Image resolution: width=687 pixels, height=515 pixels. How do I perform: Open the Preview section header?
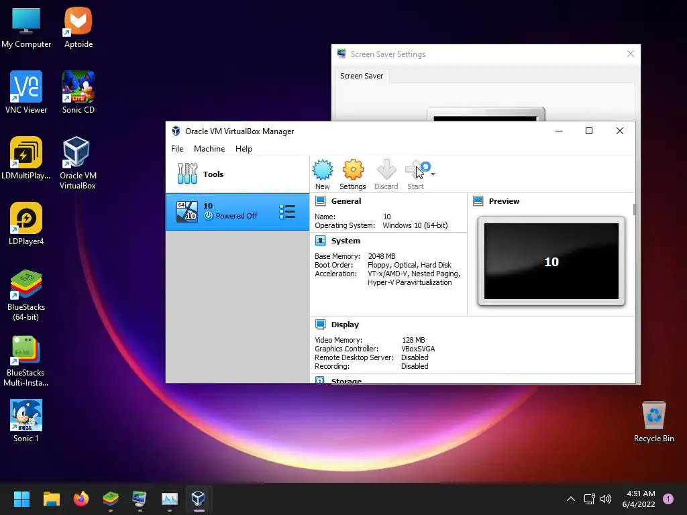(x=504, y=201)
